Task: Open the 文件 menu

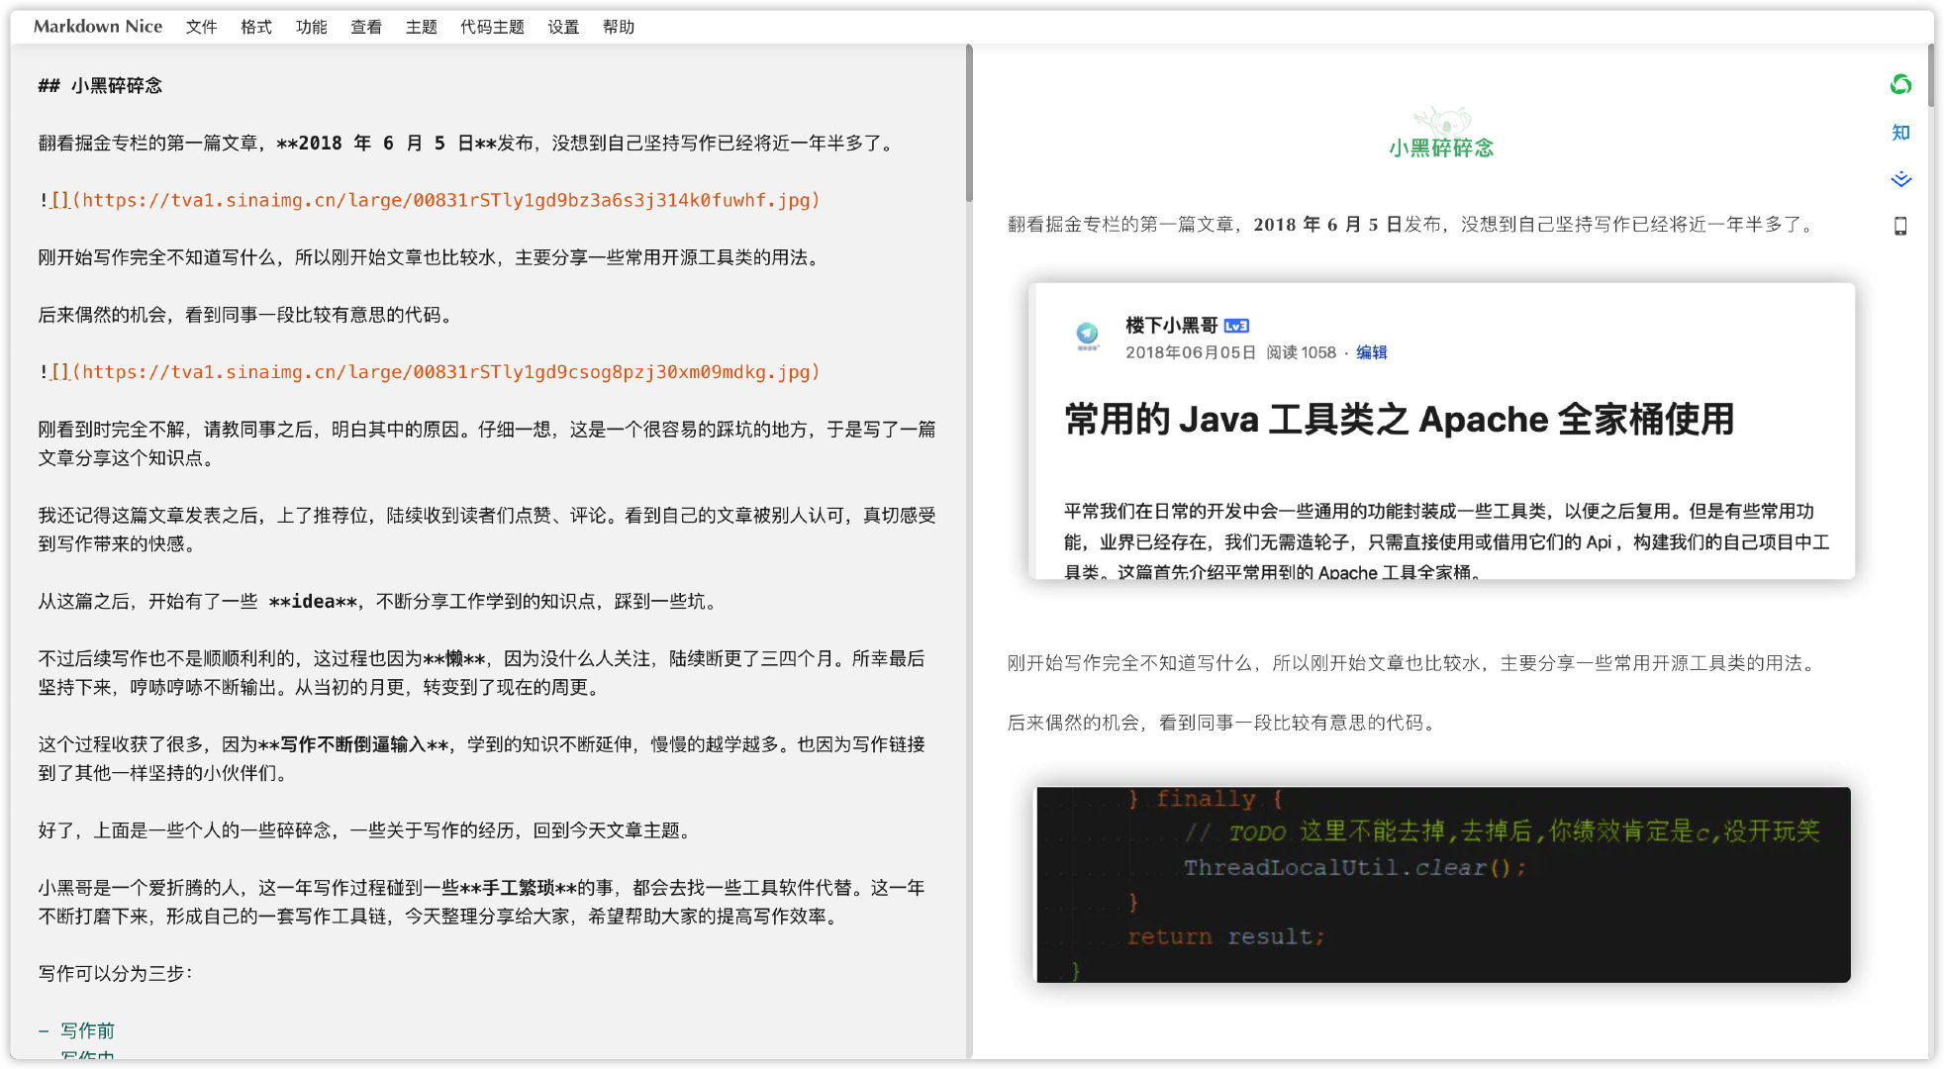Action: coord(201,27)
